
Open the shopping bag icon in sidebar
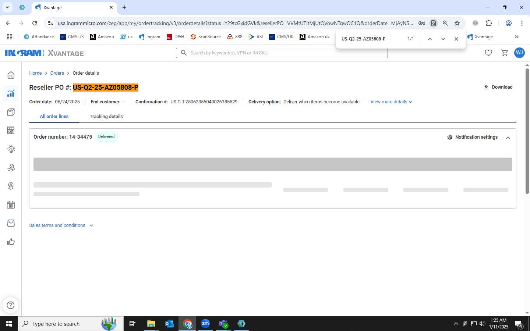pos(11,223)
